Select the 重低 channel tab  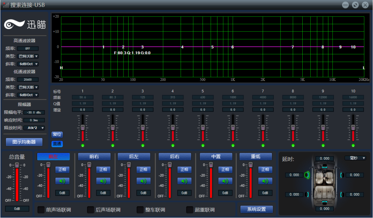point(256,157)
